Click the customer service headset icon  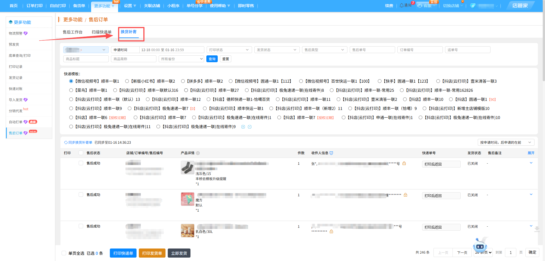(x=420, y=6)
